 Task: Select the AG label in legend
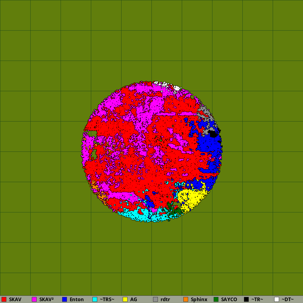(x=134, y=300)
